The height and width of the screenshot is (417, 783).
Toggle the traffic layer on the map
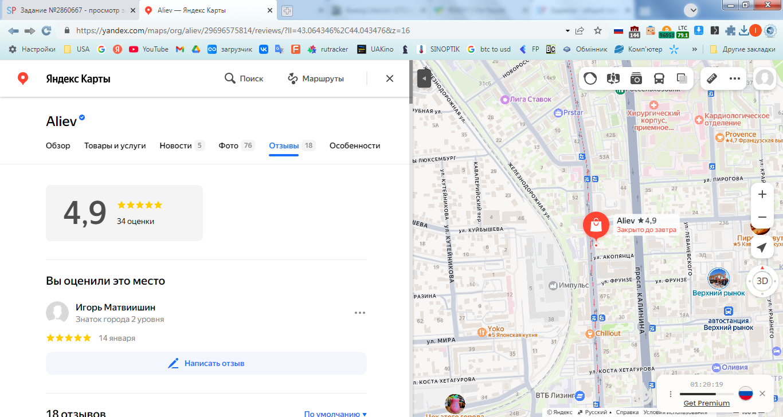coord(590,78)
